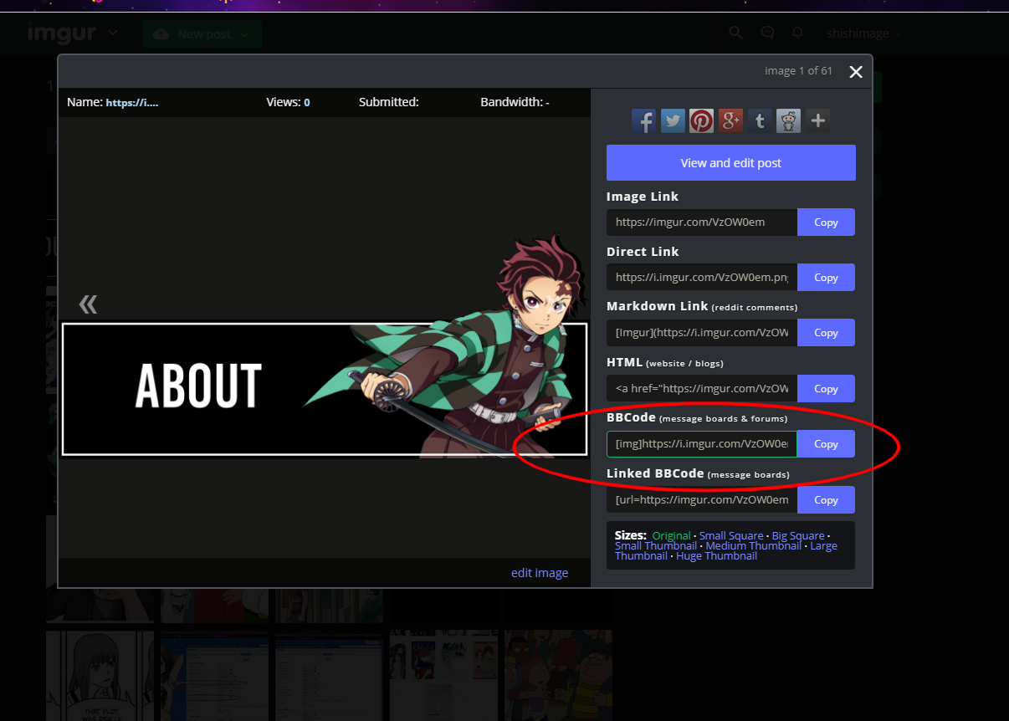The width and height of the screenshot is (1009, 721).
Task: Open the edit image link
Action: (540, 573)
